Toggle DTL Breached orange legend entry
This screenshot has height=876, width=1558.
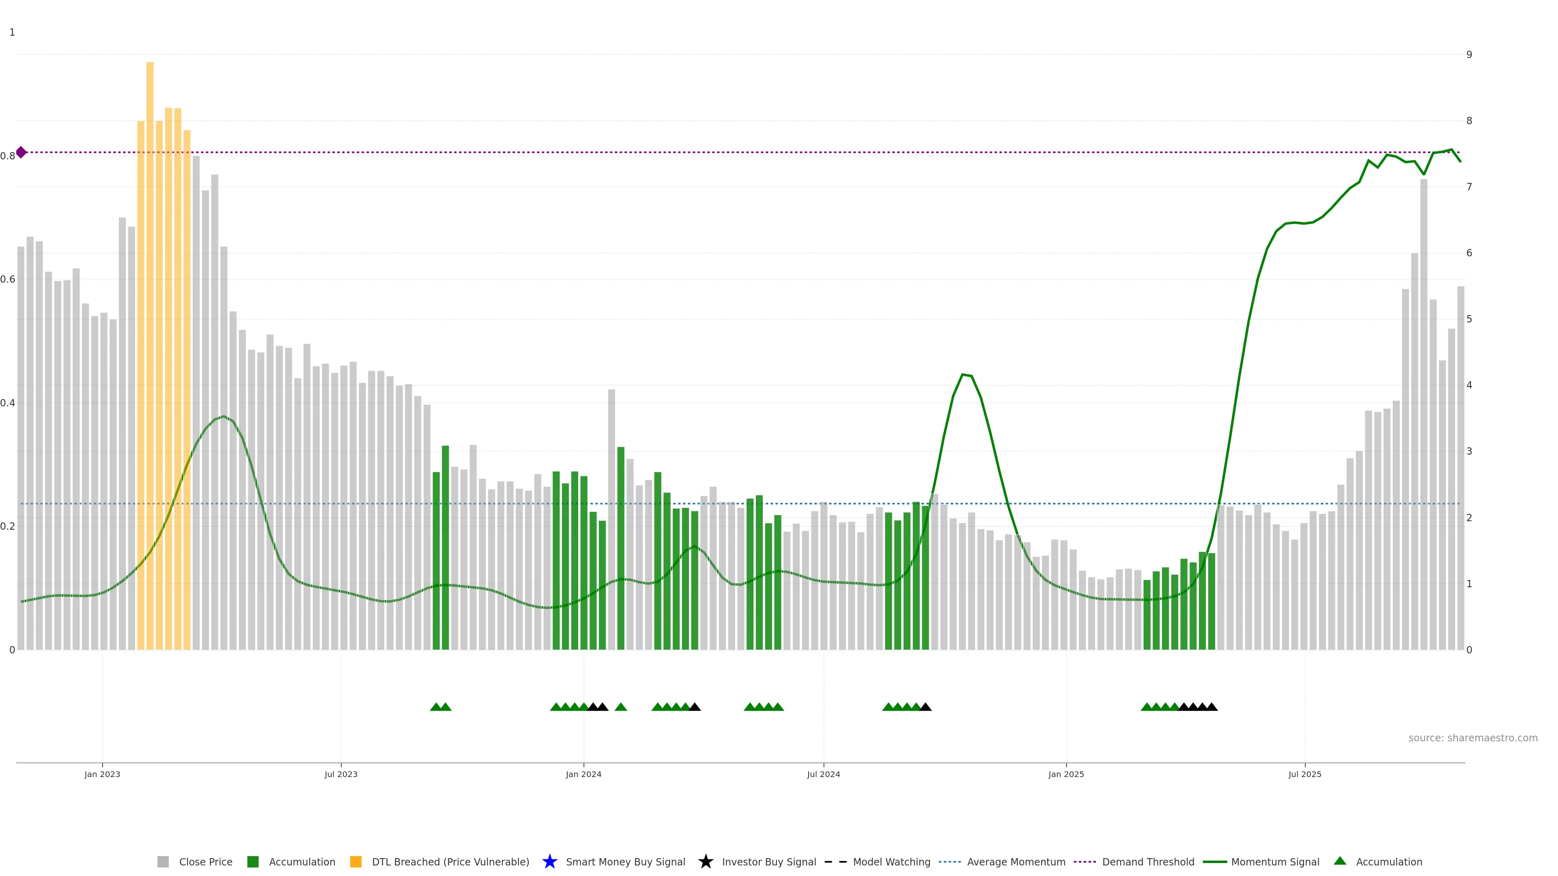coord(356,861)
